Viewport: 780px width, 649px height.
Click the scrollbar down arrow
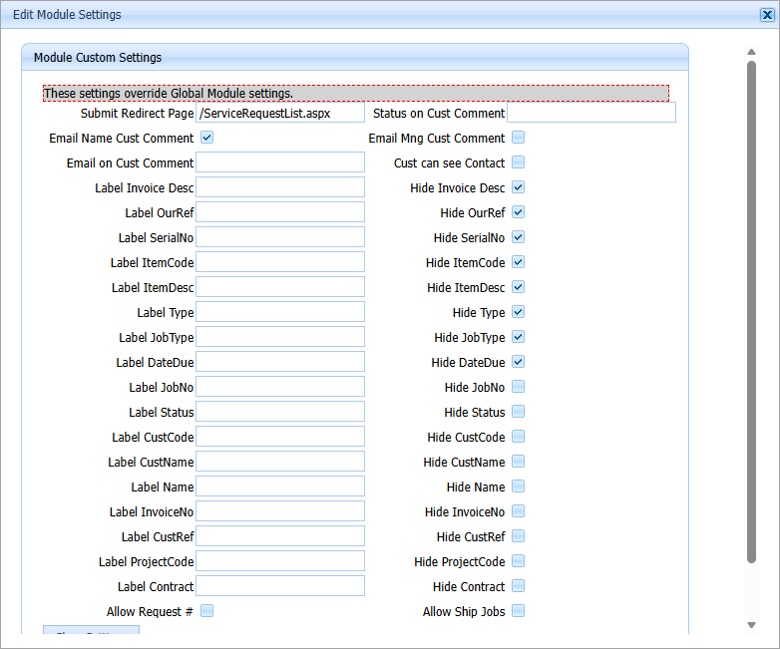click(752, 625)
